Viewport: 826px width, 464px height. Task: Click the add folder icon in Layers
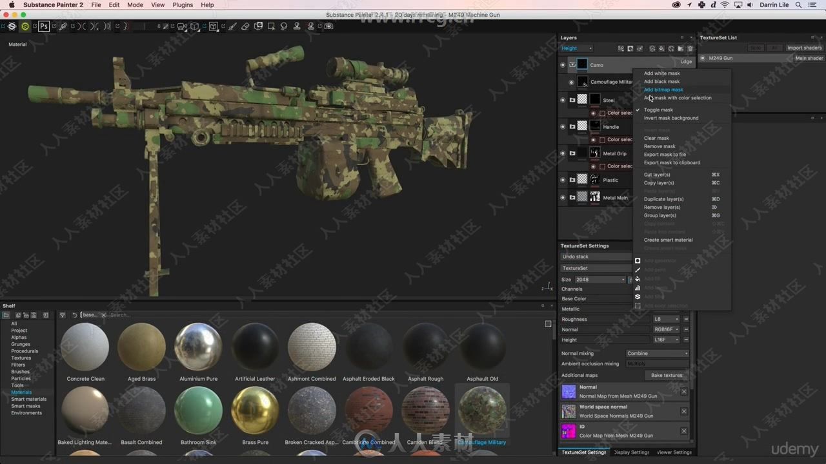pos(680,48)
